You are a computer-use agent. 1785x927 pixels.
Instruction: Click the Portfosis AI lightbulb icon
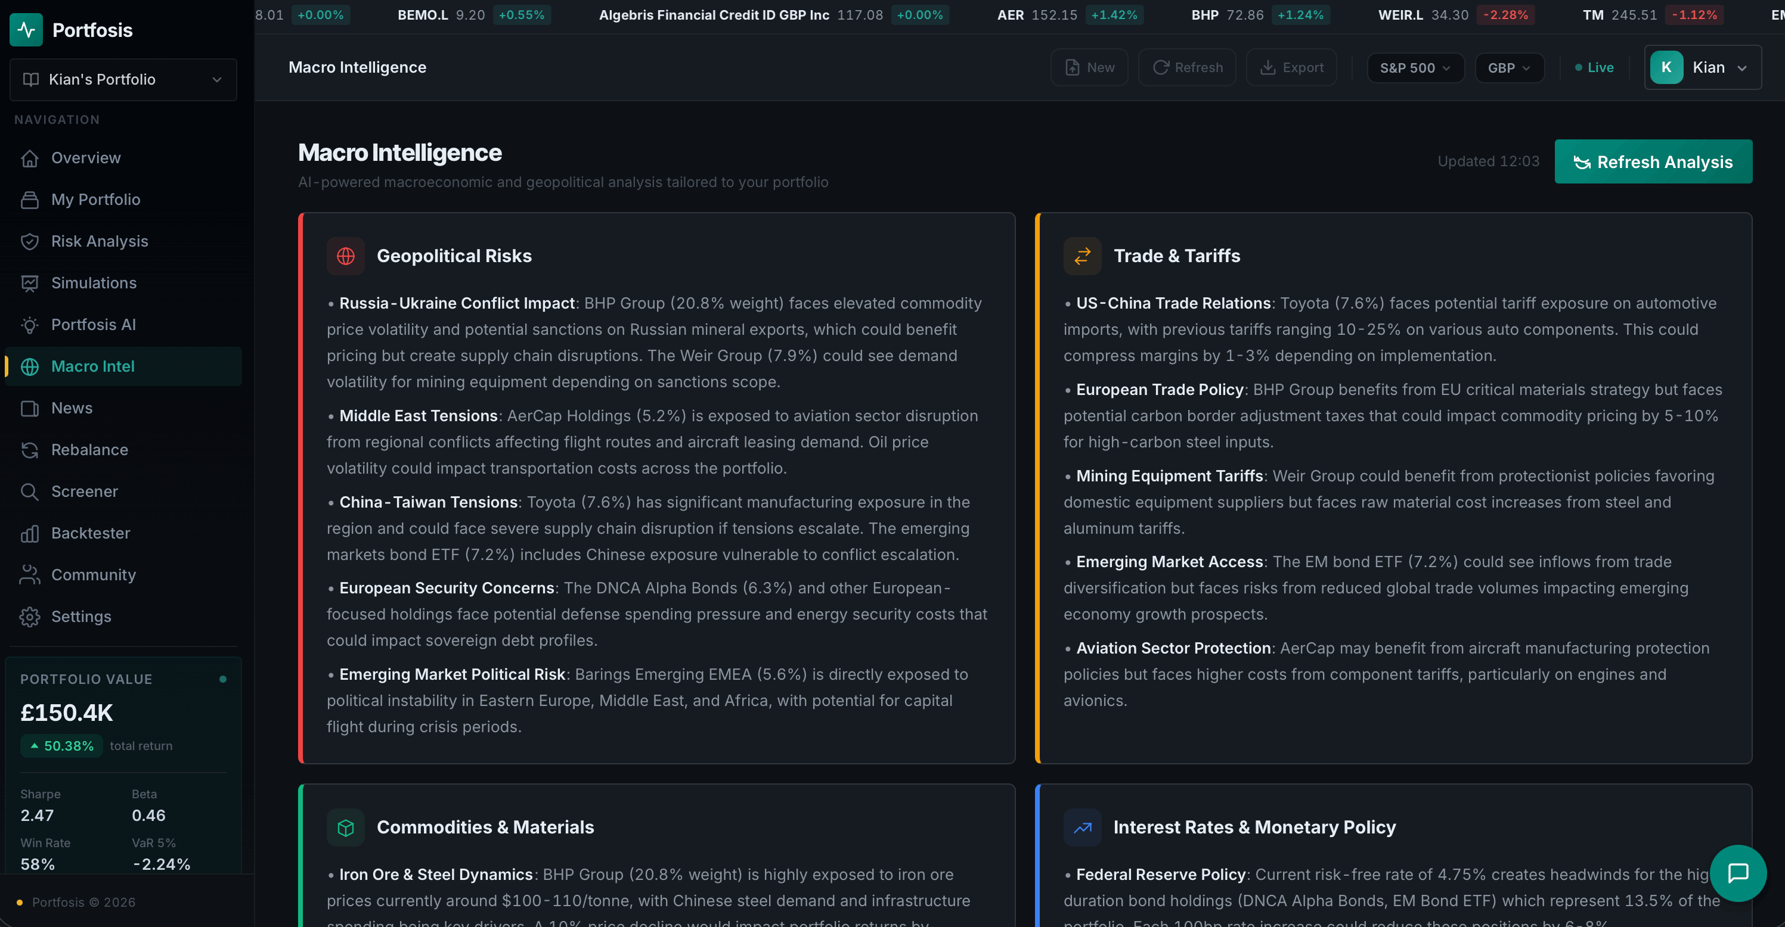click(x=30, y=325)
